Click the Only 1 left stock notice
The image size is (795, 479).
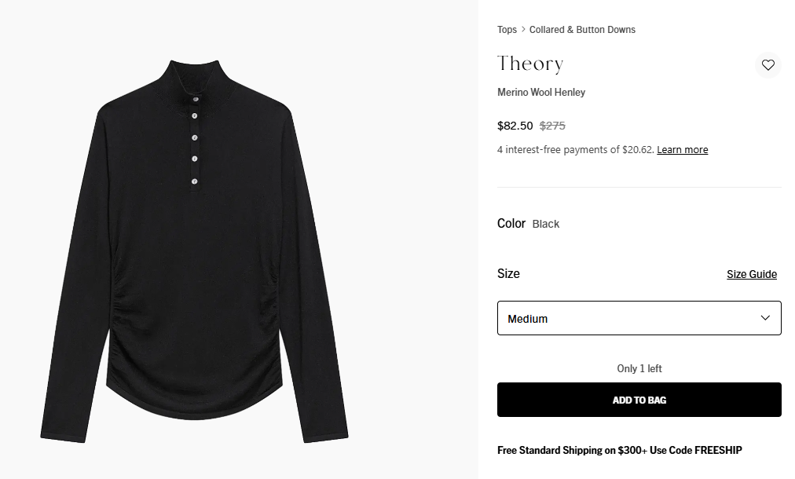639,369
